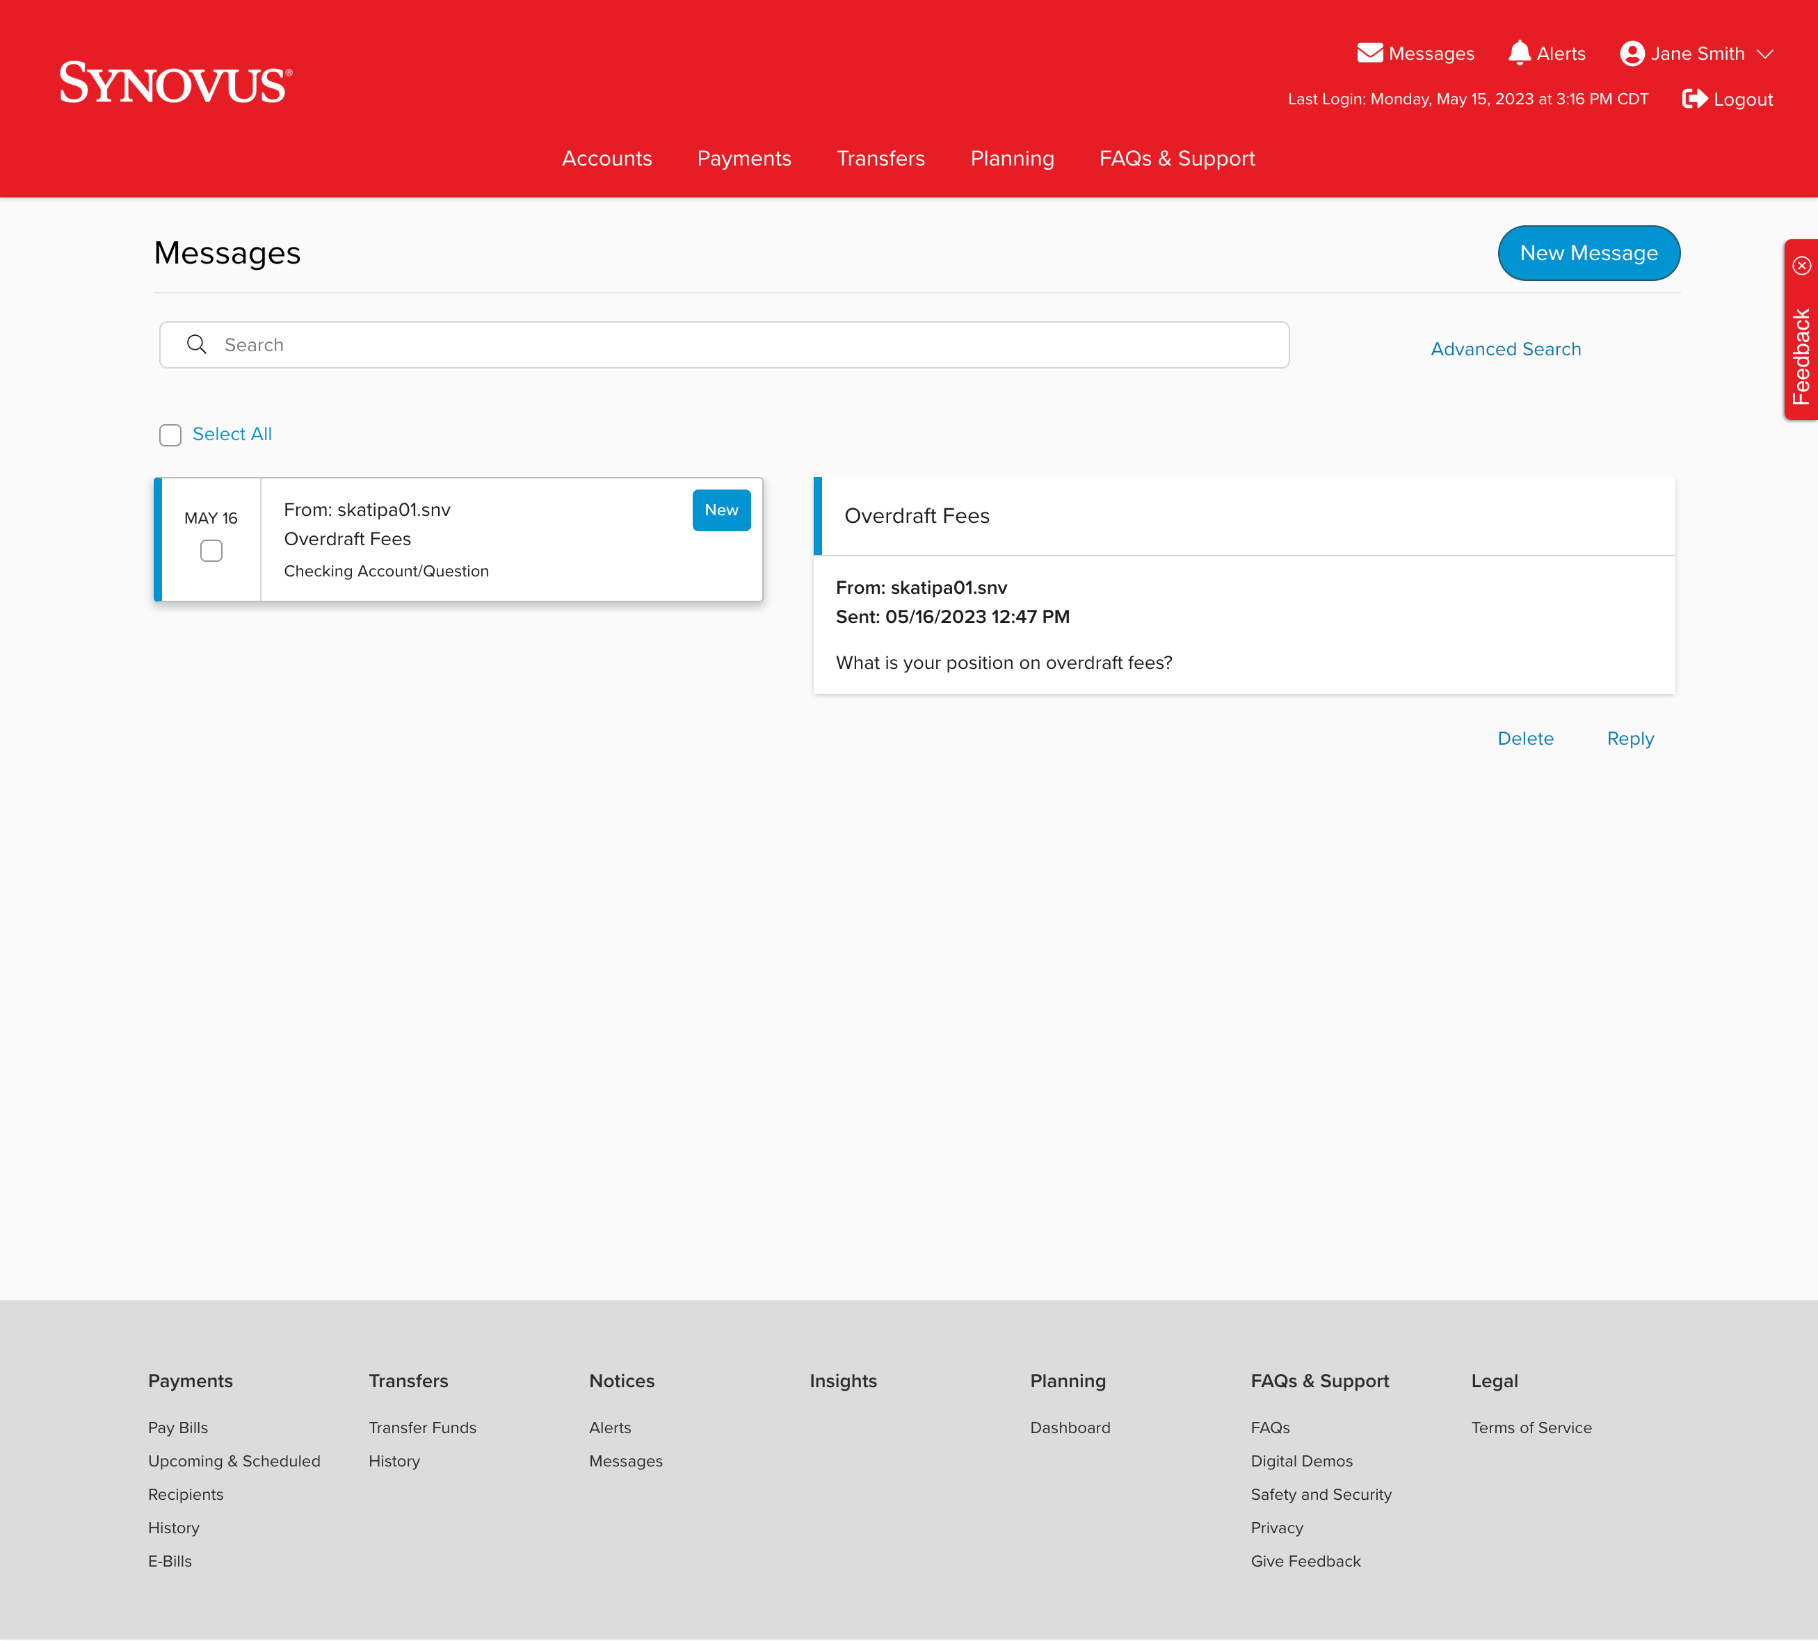The image size is (1818, 1641).
Task: Open the Planning navigation menu
Action: click(1011, 159)
